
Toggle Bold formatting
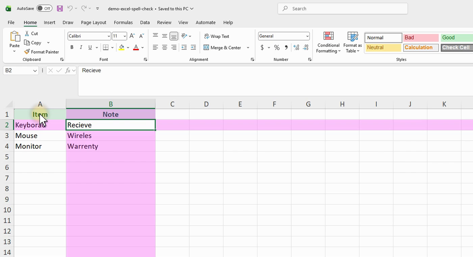[72, 47]
